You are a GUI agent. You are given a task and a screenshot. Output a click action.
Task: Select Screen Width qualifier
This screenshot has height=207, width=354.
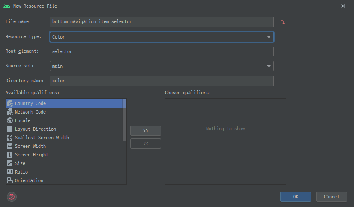click(x=64, y=146)
